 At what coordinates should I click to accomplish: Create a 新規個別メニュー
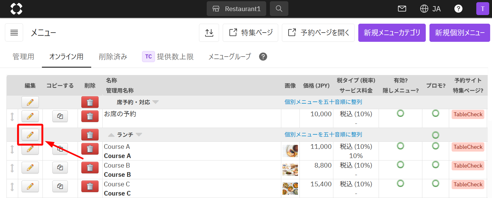tap(460, 33)
